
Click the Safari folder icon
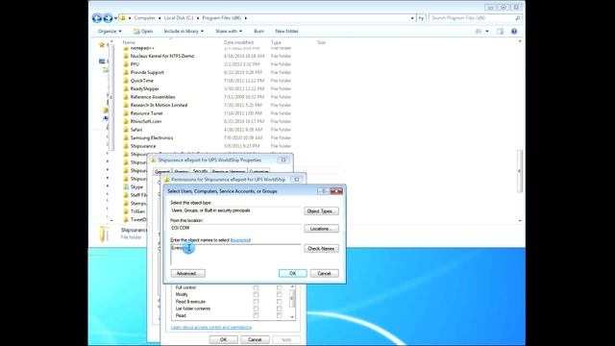(126, 130)
